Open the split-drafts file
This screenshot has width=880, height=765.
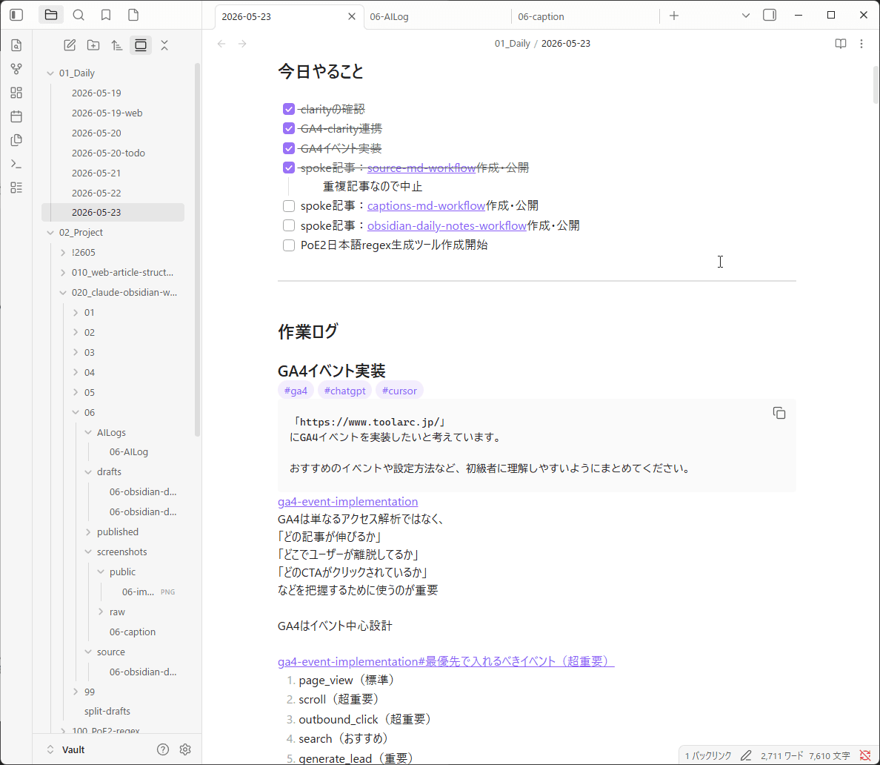tap(107, 711)
